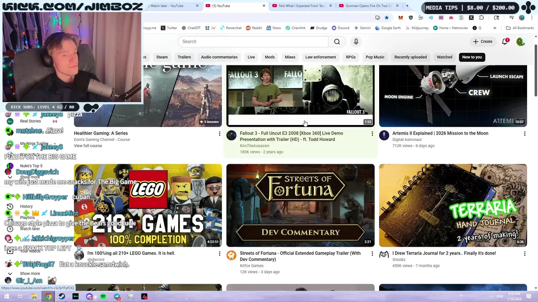The width and height of the screenshot is (538, 302).
Task: Select the Trailers filter chip
Action: (184, 57)
